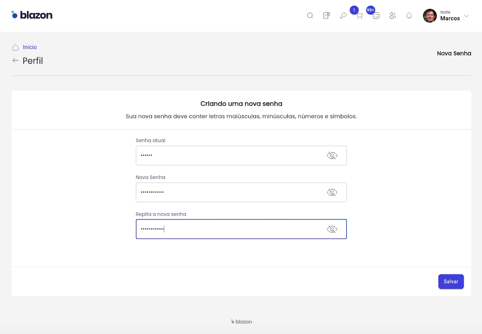This screenshot has width=482, height=334.
Task: Toggle visibility of the Nova Senha field
Action: 332,193
